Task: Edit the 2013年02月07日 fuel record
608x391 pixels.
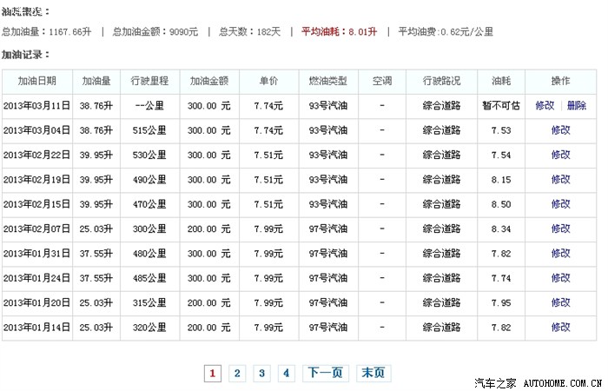Action: 560,229
